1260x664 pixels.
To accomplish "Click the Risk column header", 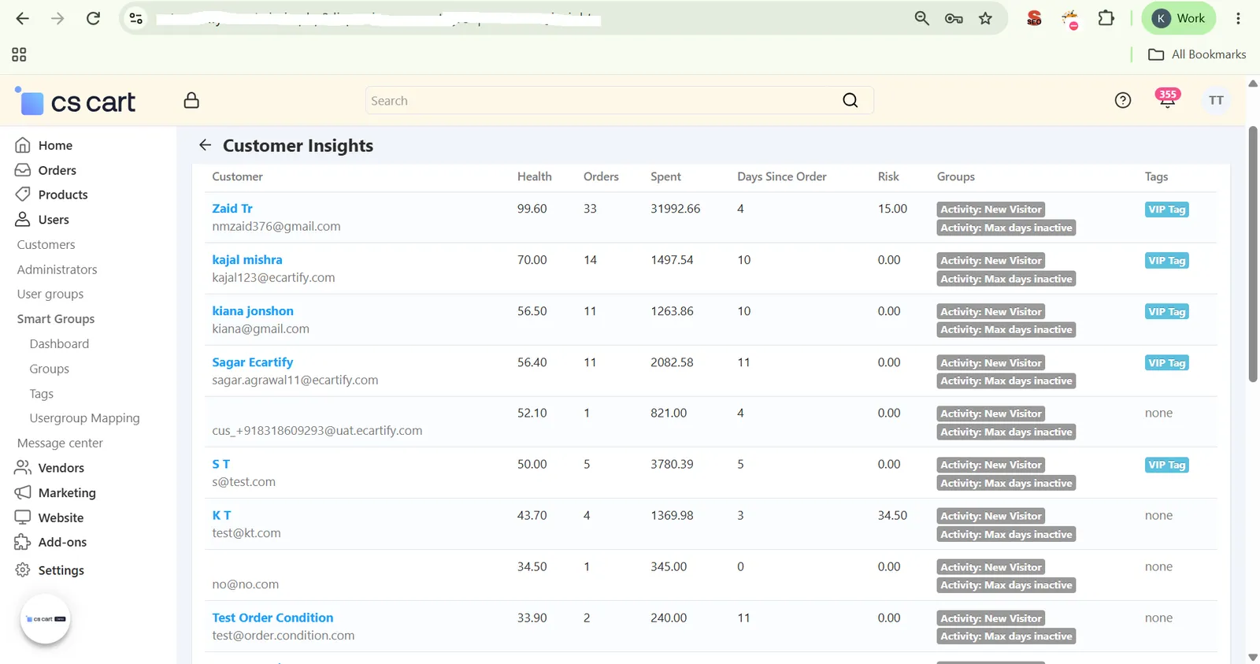I will (x=888, y=176).
